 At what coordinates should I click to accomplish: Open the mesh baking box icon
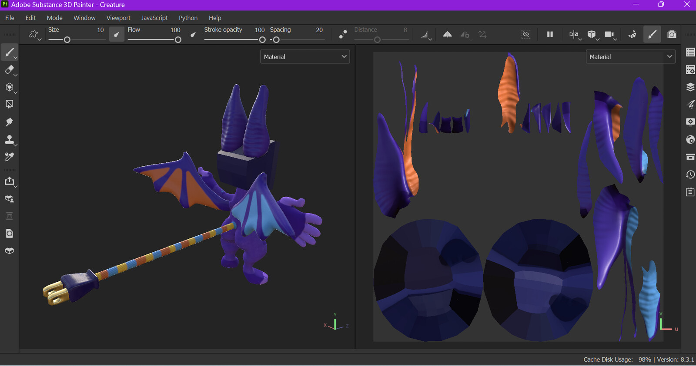pyautogui.click(x=9, y=251)
